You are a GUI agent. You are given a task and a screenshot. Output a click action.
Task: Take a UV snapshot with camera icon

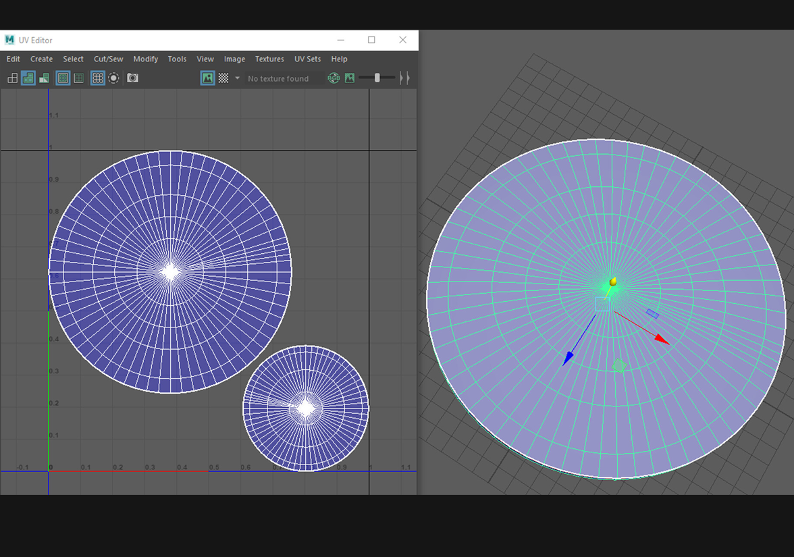[x=133, y=78]
